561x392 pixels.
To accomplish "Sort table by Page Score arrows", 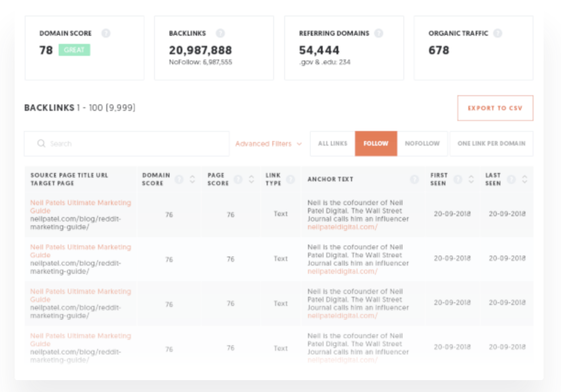I will [x=251, y=179].
